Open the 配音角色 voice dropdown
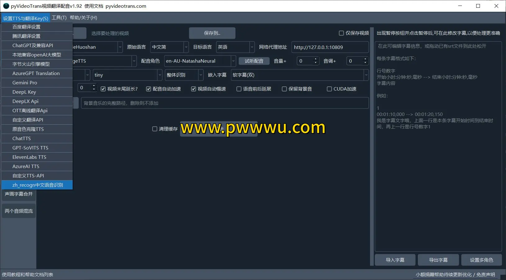 click(x=233, y=61)
